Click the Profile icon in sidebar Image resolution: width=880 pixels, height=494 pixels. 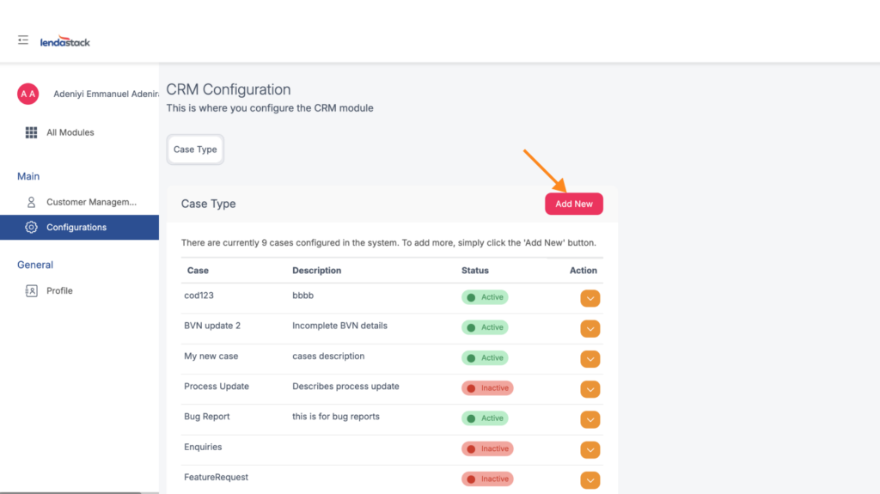coord(32,290)
